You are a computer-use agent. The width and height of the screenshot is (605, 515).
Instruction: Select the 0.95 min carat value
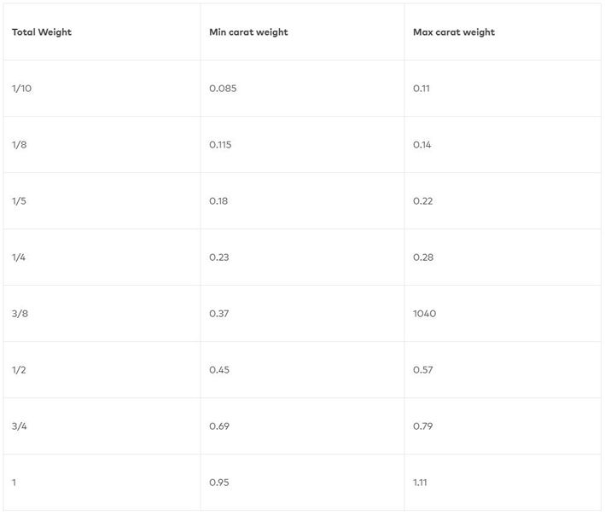[218, 483]
